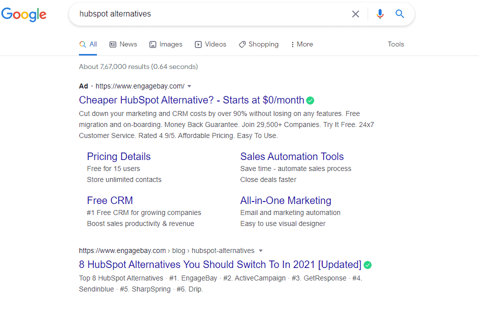Open the Free CRM sitelink

pyautogui.click(x=110, y=200)
